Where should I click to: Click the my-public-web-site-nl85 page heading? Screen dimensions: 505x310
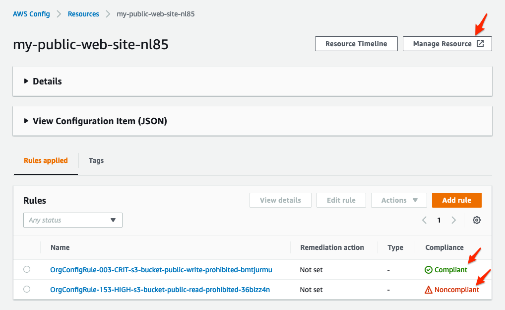point(90,44)
